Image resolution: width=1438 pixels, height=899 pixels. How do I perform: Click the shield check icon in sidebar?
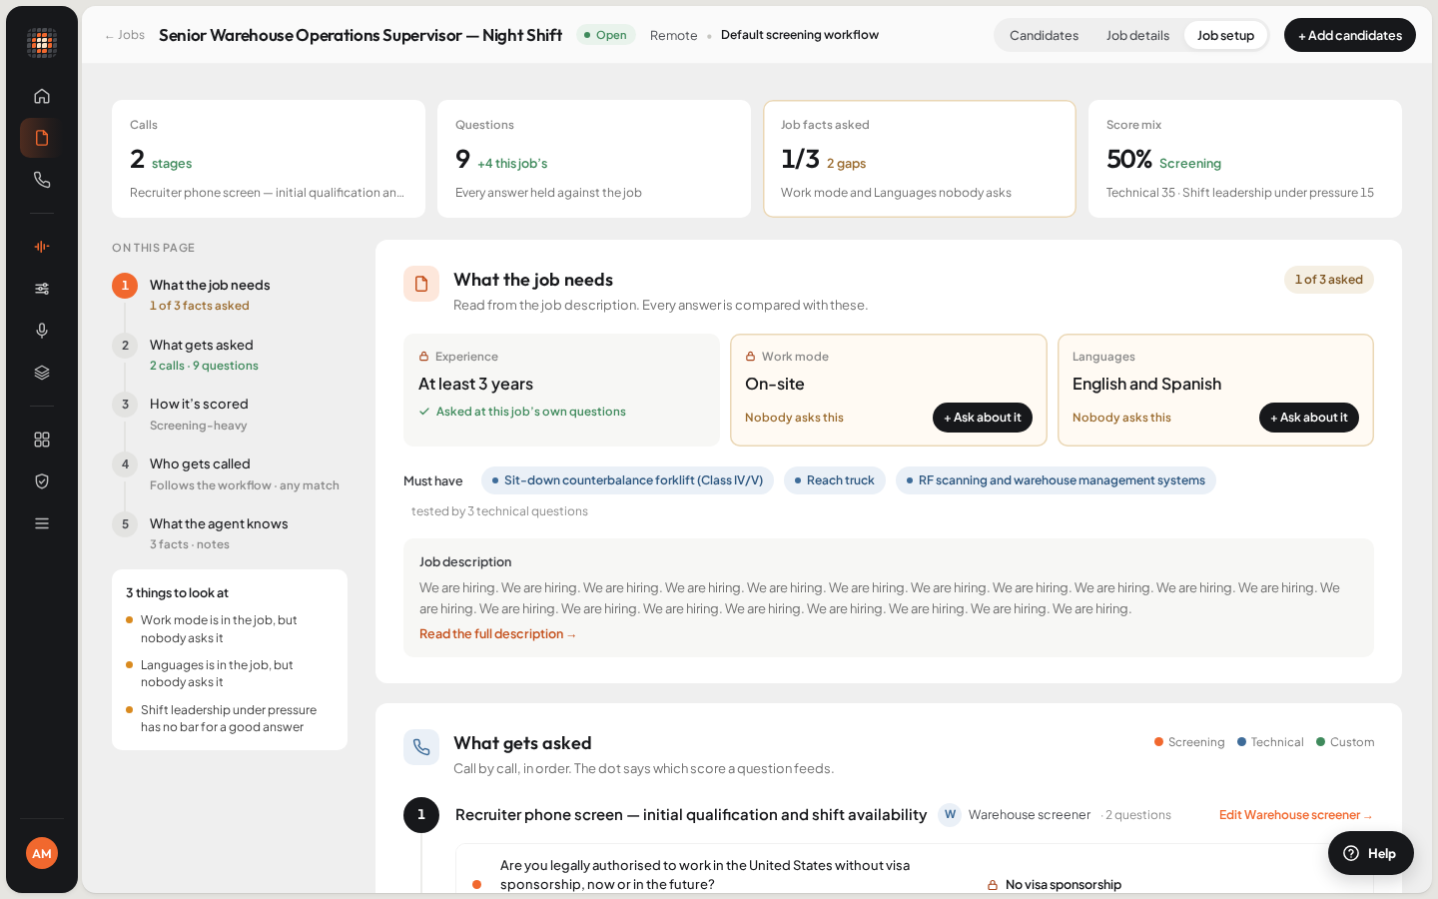[x=42, y=481]
